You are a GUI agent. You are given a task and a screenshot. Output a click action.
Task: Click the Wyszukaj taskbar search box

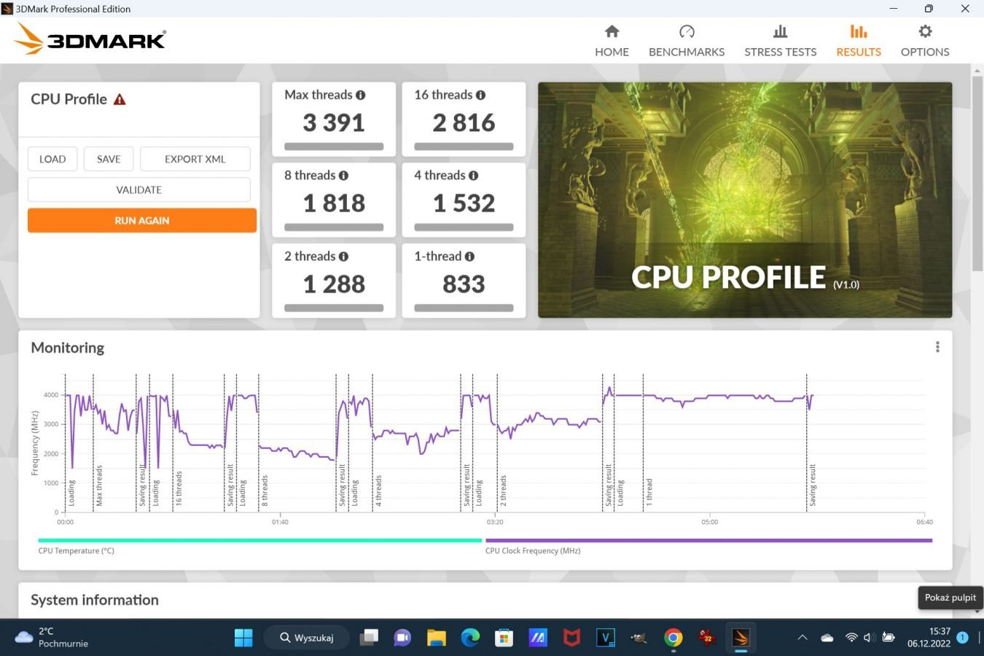coord(307,638)
